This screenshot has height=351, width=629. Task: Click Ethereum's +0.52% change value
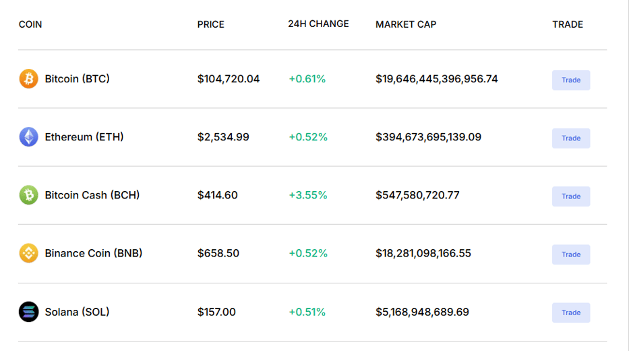(307, 137)
